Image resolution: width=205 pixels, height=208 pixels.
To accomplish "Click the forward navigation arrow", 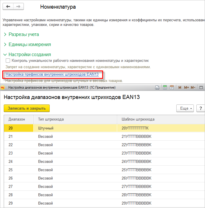I will (x=18, y=7).
